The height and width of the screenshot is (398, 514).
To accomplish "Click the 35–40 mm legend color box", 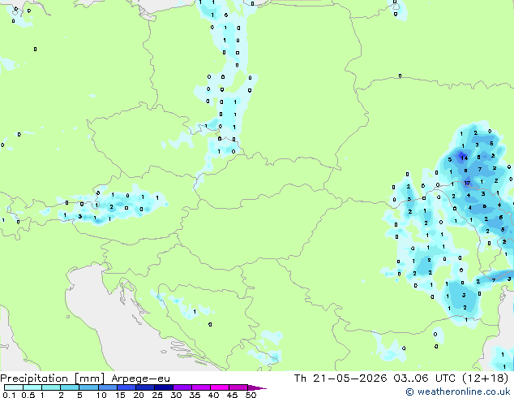I will 200,387.
